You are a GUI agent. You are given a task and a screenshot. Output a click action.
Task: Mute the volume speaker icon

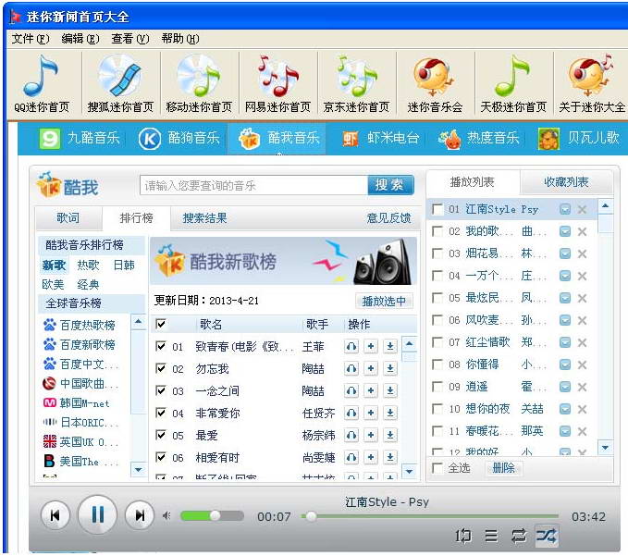pos(166,516)
